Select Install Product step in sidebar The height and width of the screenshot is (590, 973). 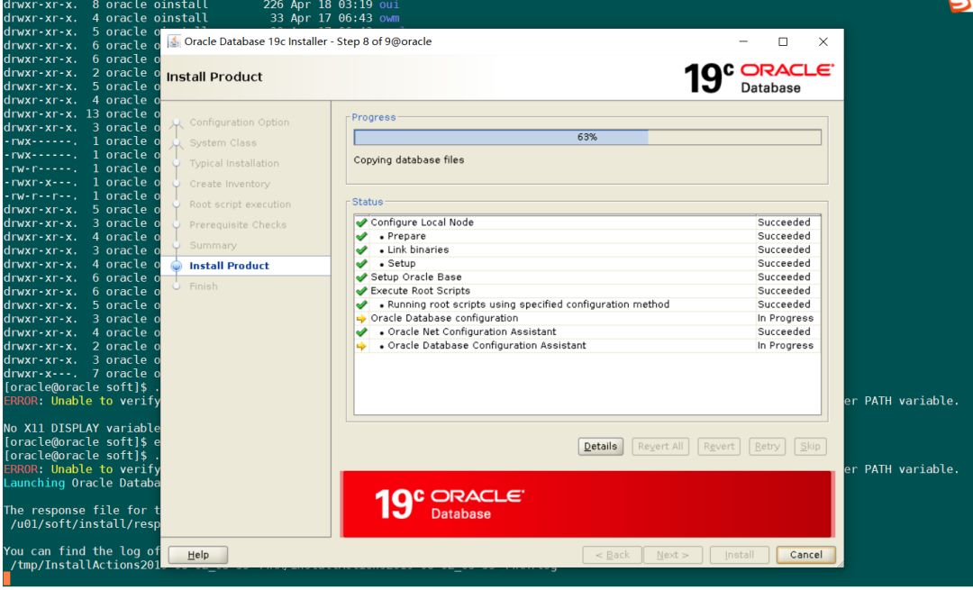tap(229, 266)
